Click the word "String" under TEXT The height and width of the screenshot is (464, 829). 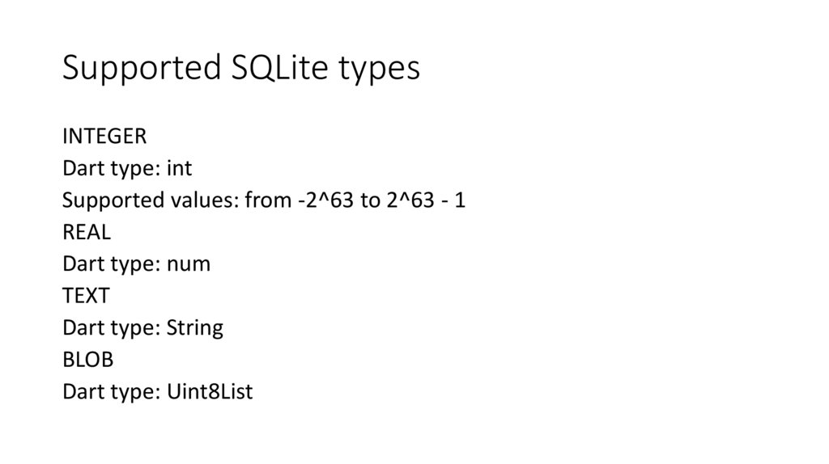(x=194, y=328)
